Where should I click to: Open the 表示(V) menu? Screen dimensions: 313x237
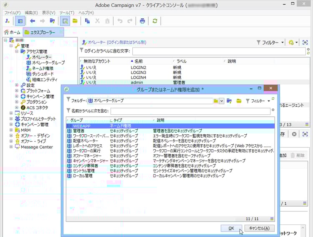pyautogui.click(x=48, y=13)
